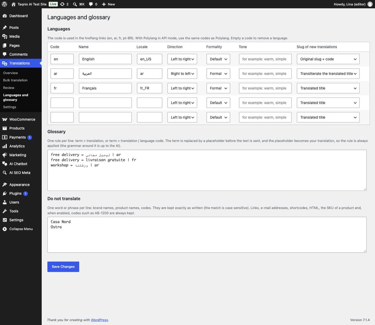Click the Plugins plug icon in sidebar
375x325 pixels.
(x=5, y=194)
